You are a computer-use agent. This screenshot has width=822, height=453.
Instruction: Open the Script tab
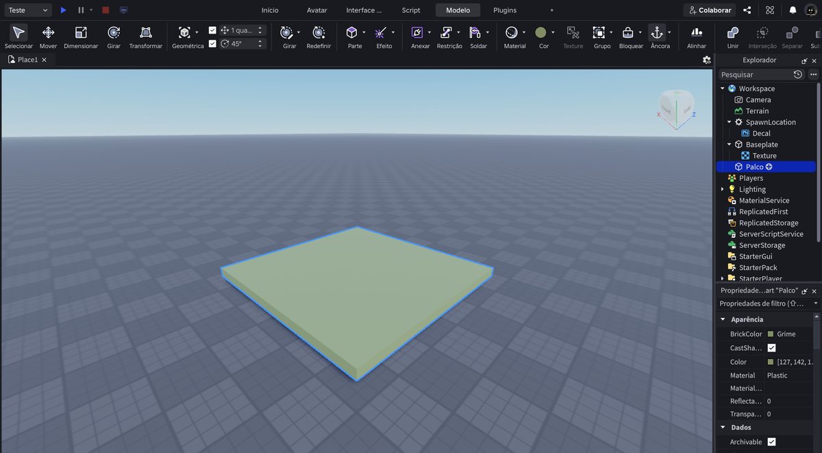coord(411,10)
